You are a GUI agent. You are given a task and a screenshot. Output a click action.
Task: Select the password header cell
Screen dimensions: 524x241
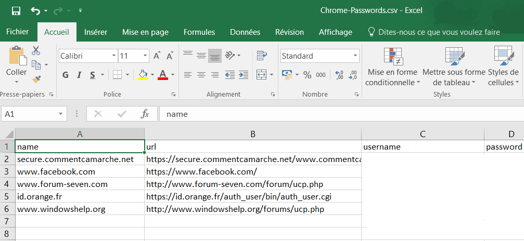(504, 146)
